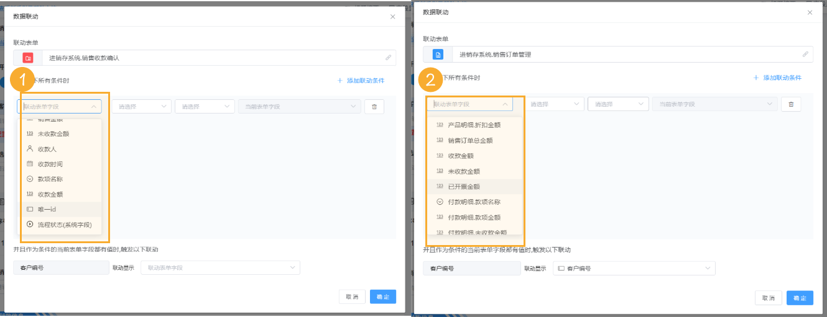Add linkage condition in 销售订单管理 dialog
The image size is (827, 317).
click(x=777, y=78)
